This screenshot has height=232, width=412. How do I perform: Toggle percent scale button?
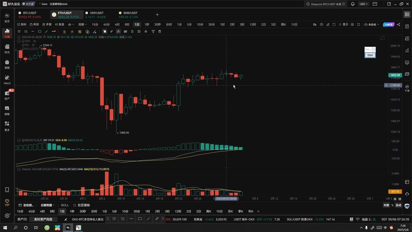[392, 205]
